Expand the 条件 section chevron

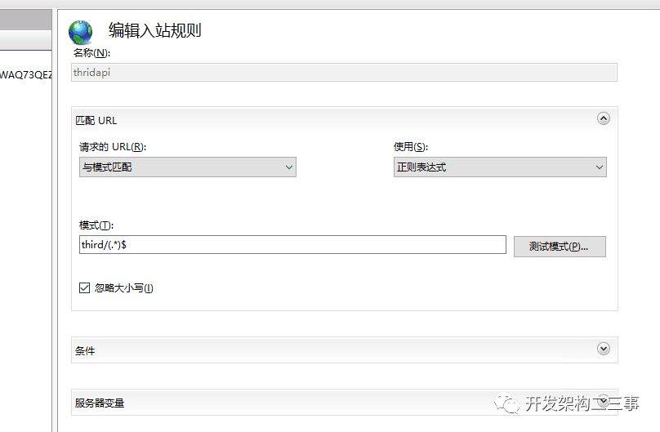(x=603, y=348)
